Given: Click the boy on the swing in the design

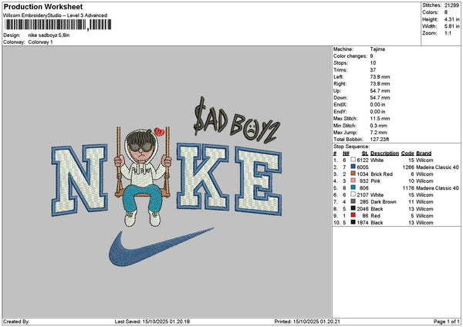Looking at the screenshot, I should tap(144, 177).
